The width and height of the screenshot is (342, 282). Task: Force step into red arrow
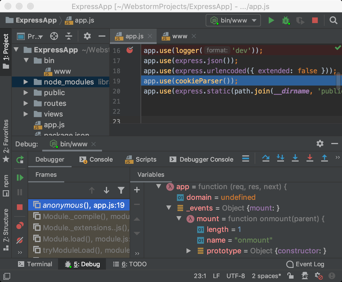pos(310,158)
